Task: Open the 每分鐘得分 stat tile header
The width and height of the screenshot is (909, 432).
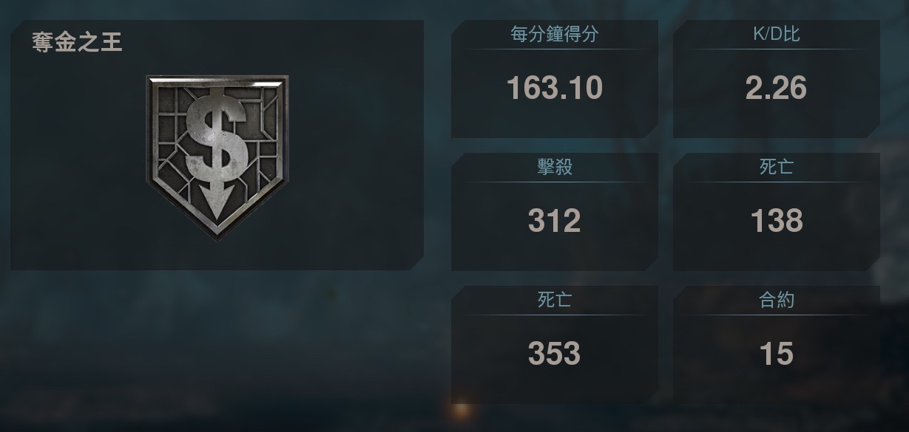Action: [x=554, y=34]
